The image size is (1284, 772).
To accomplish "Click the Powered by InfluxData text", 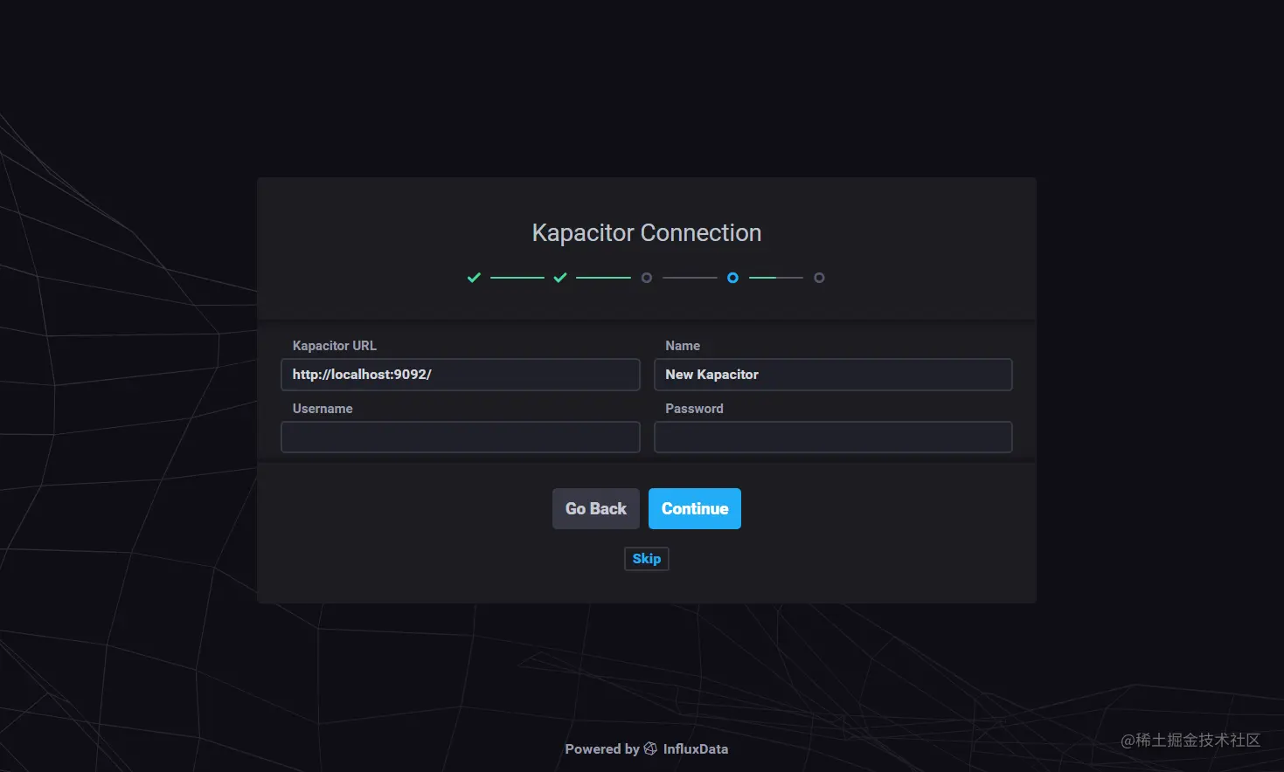I will click(647, 749).
